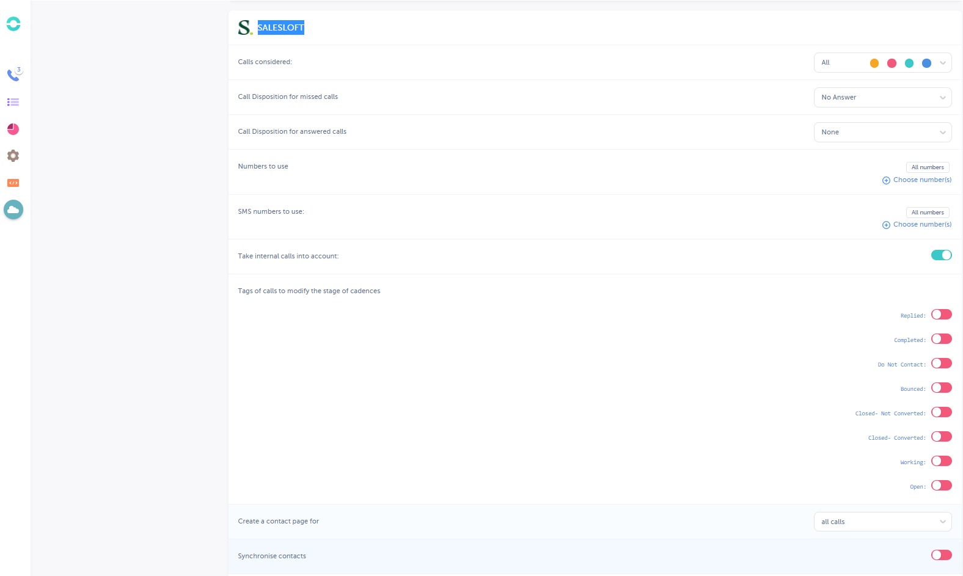Click the app logo at top left

[13, 24]
